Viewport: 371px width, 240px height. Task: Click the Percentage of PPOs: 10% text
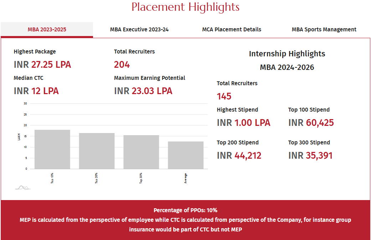click(x=185, y=210)
